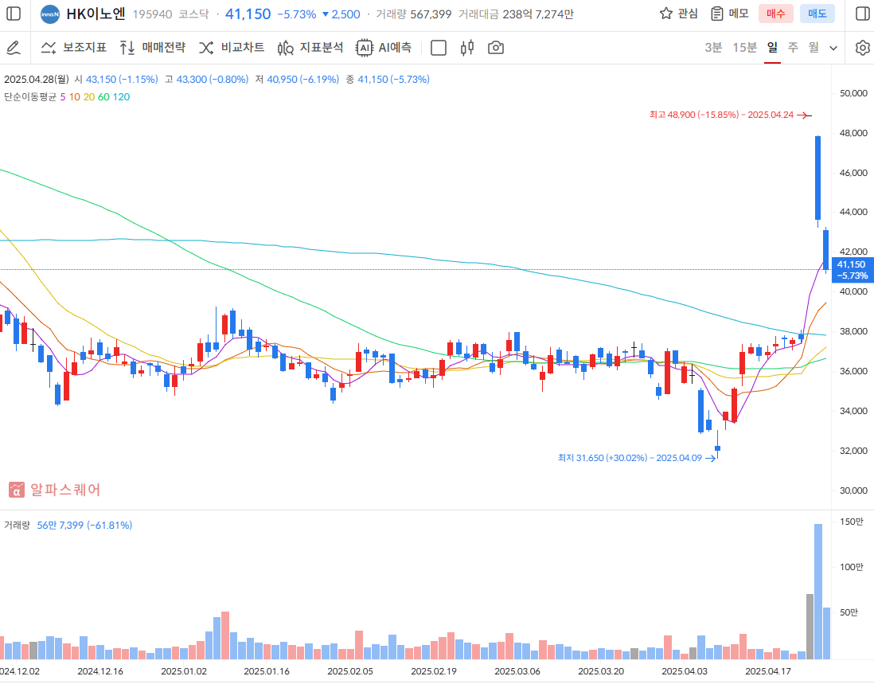
Task: Click the 50,000 price axis label
Action: tap(853, 93)
